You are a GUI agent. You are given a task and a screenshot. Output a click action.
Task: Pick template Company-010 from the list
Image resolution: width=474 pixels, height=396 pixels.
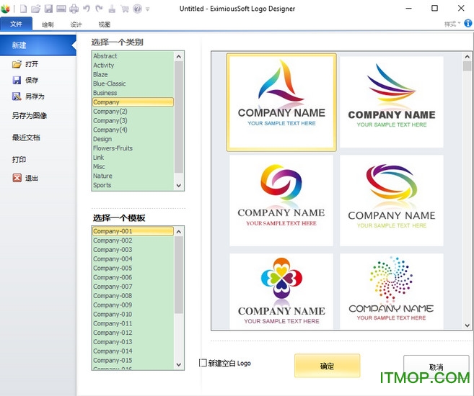(133, 314)
